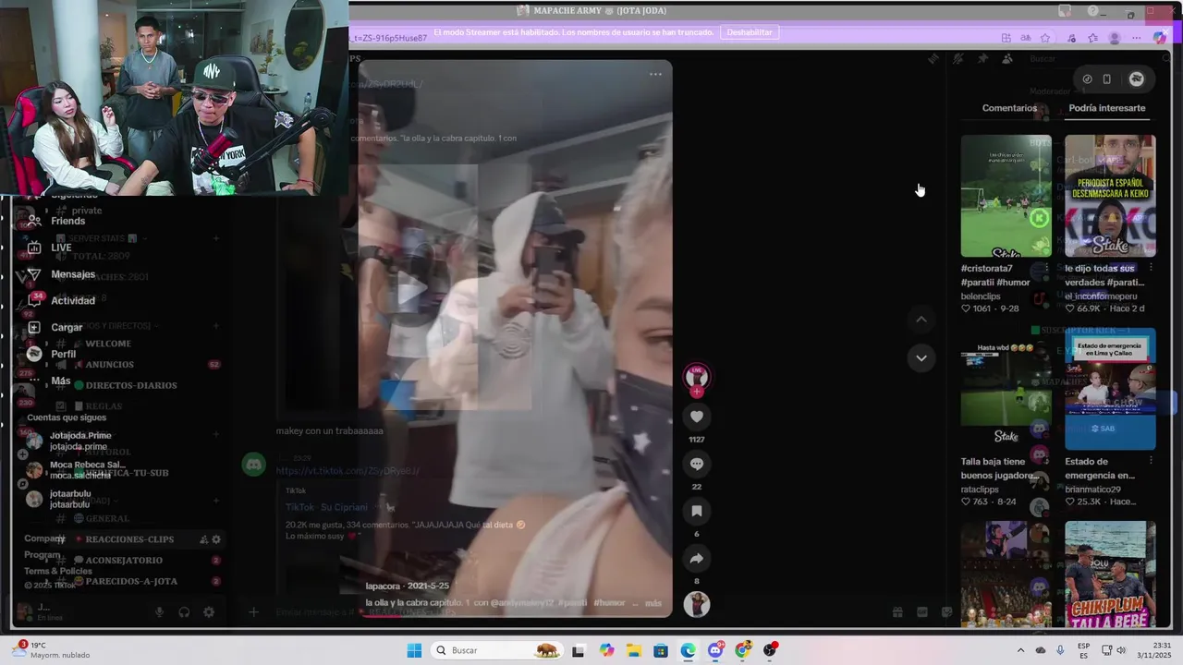
Task: Open Actividad in TikTok sidebar
Action: (61, 300)
